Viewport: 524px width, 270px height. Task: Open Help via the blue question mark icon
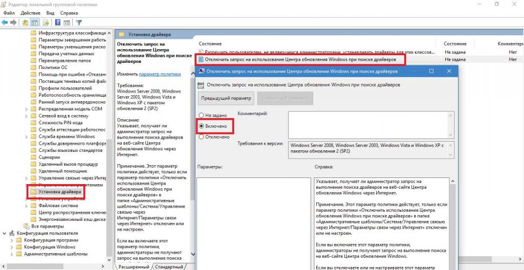coord(58,22)
